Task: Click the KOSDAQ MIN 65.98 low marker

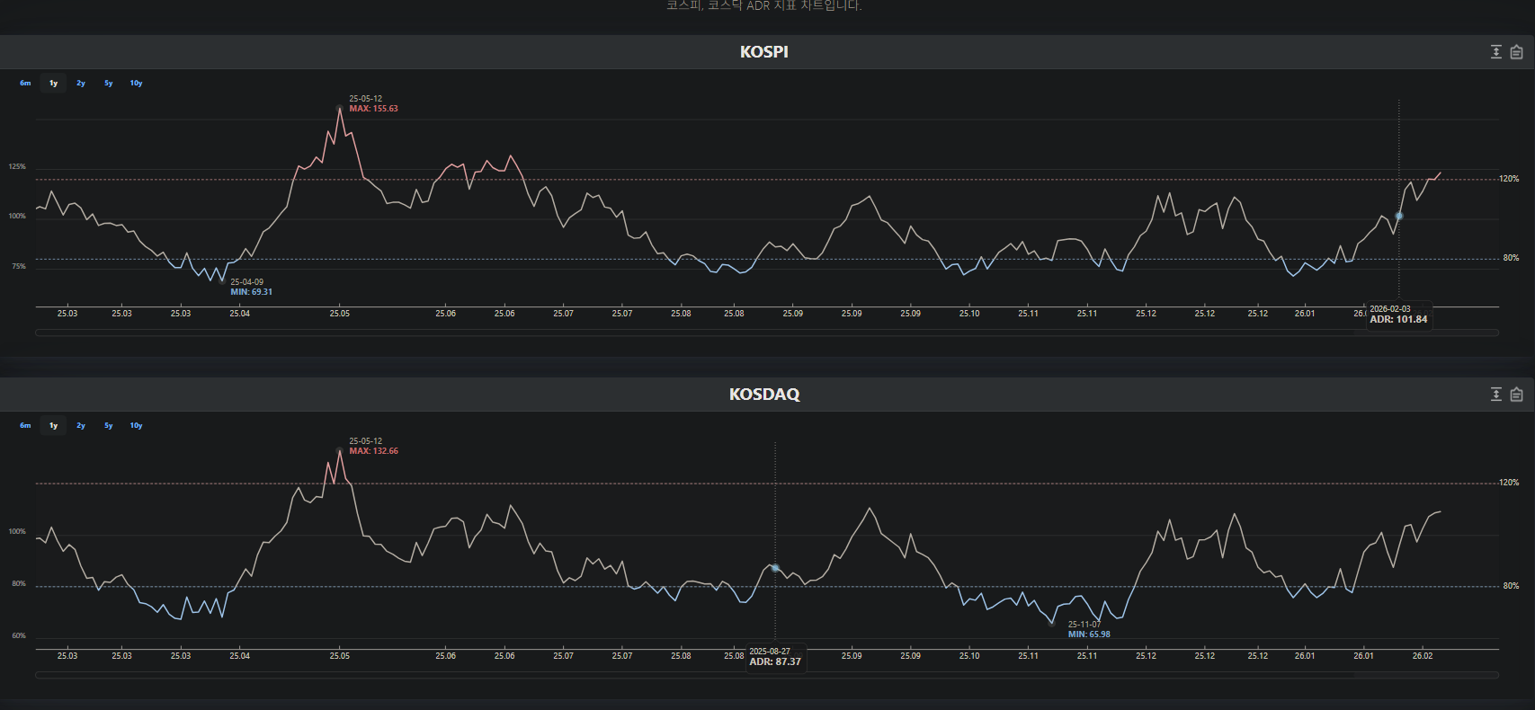Action: point(1051,623)
